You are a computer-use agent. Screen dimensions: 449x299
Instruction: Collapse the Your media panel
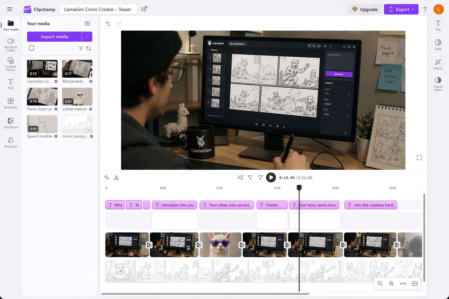(x=87, y=24)
